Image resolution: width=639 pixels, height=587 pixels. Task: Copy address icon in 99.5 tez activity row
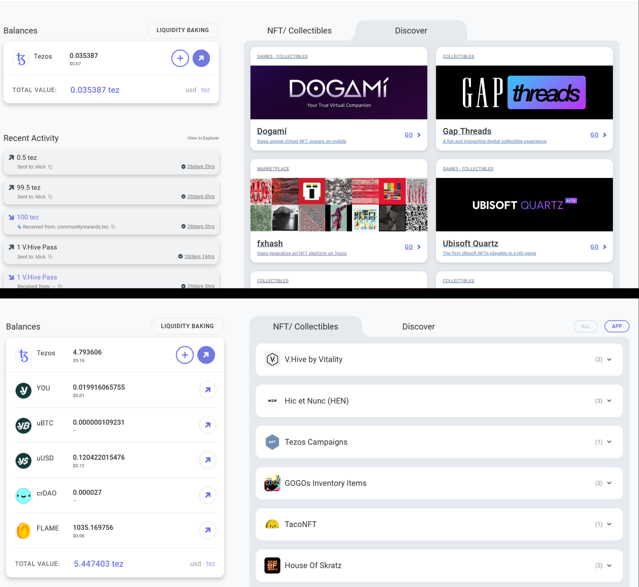(x=50, y=197)
